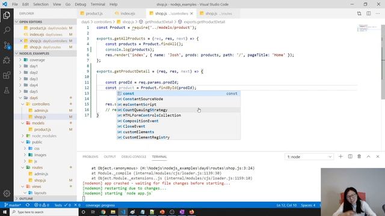Split the editor to the right
This screenshot has height=216, width=385.
(369, 13)
